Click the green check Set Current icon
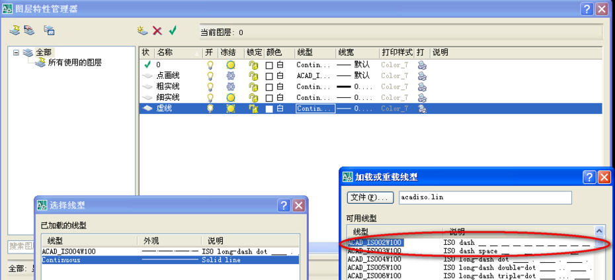Image resolution: width=615 pixels, height=280 pixels. click(x=173, y=30)
